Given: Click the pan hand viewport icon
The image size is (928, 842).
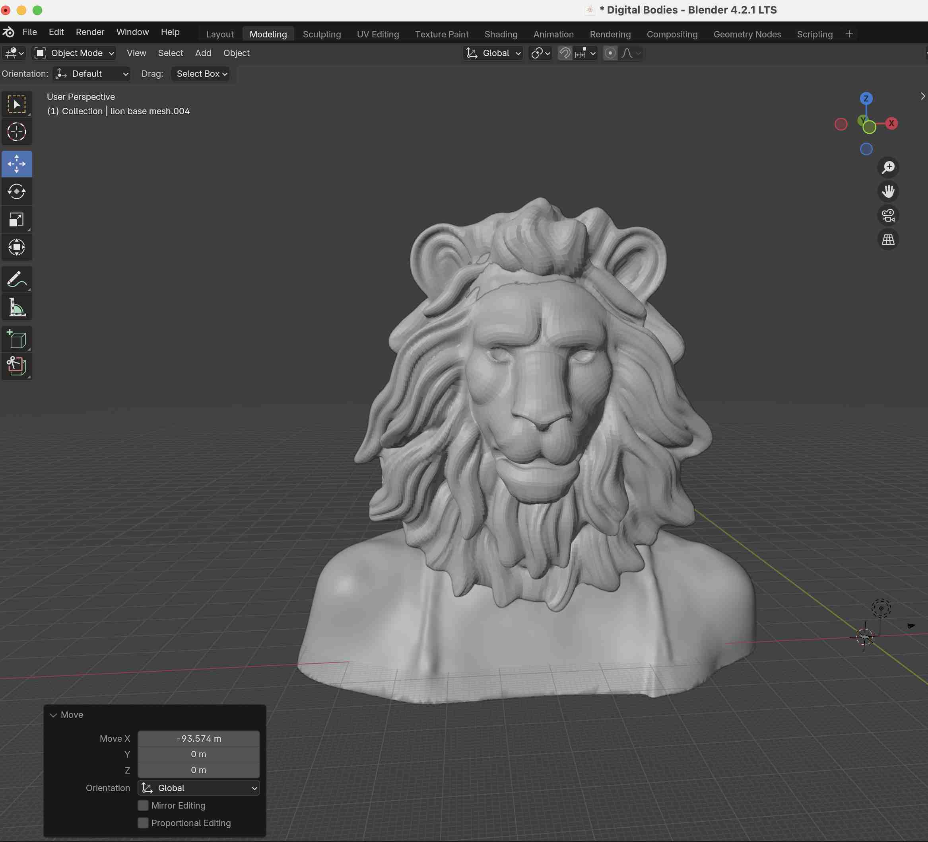Looking at the screenshot, I should click(x=888, y=191).
